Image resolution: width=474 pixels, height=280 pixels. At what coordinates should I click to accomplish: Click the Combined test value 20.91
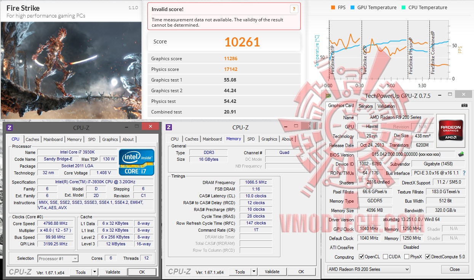[x=230, y=112]
